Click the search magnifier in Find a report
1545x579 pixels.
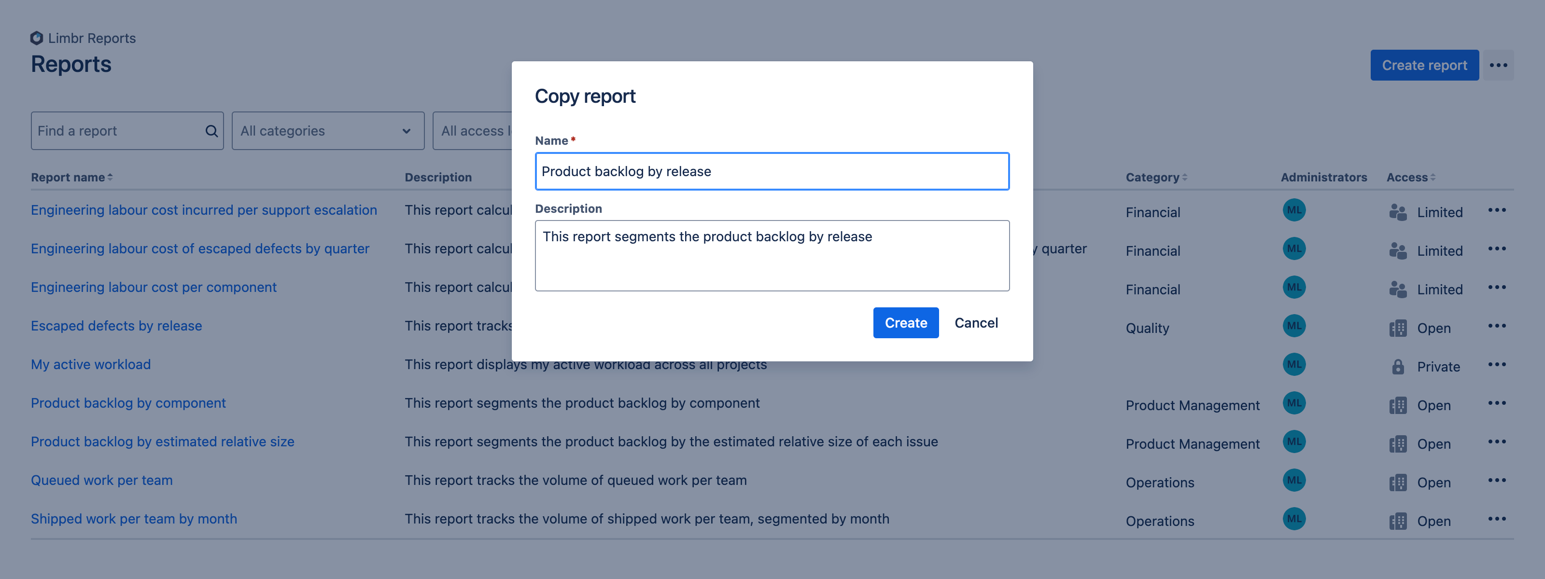(x=211, y=131)
